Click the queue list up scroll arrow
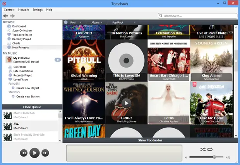This screenshot has height=165, width=240. [x=60, y=112]
